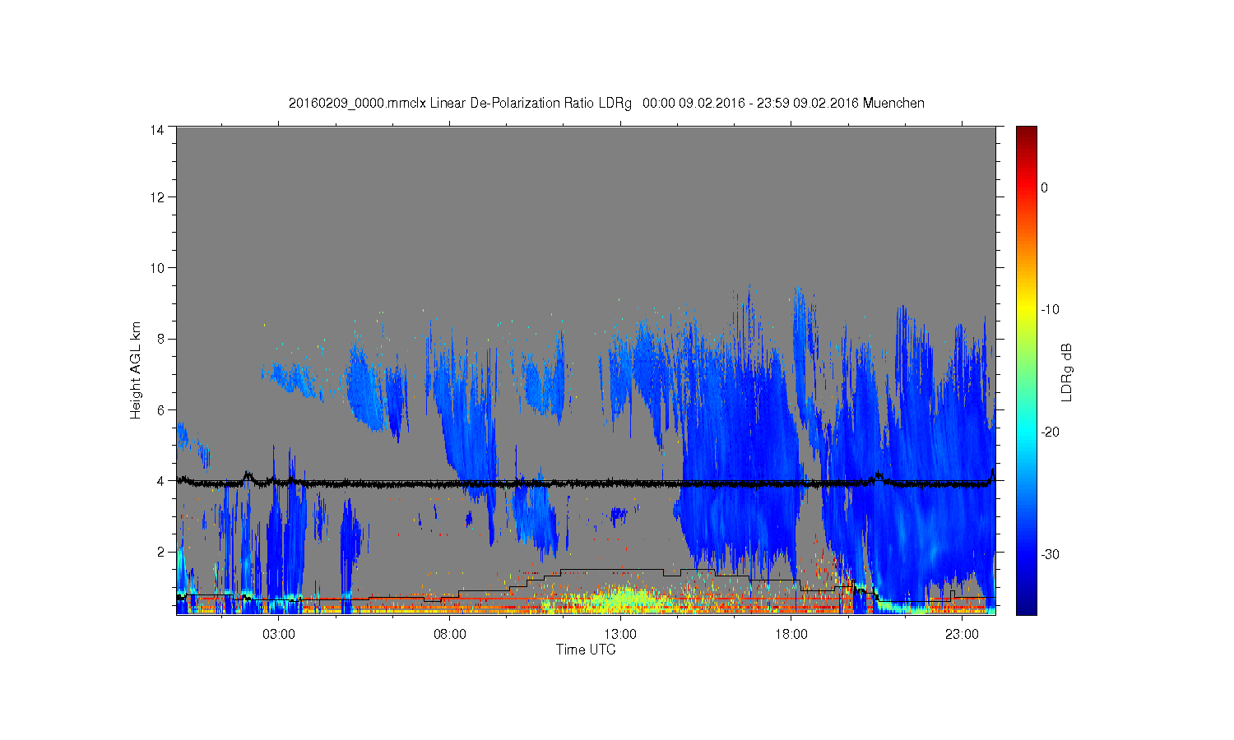This screenshot has width=1234, height=740.
Task: Click the colorbar value -30
Action: [1050, 555]
